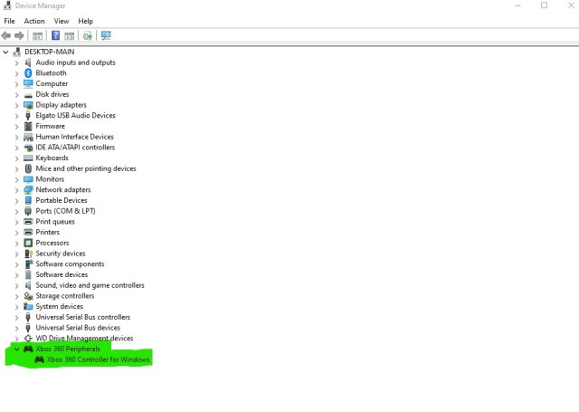Expand the Display adapters category
This screenshot has height=412, width=579.
(16, 105)
